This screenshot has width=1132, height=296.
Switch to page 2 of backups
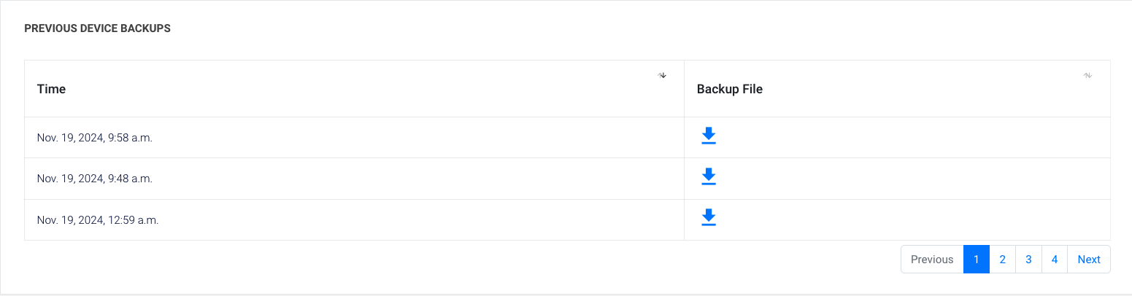click(x=1002, y=260)
